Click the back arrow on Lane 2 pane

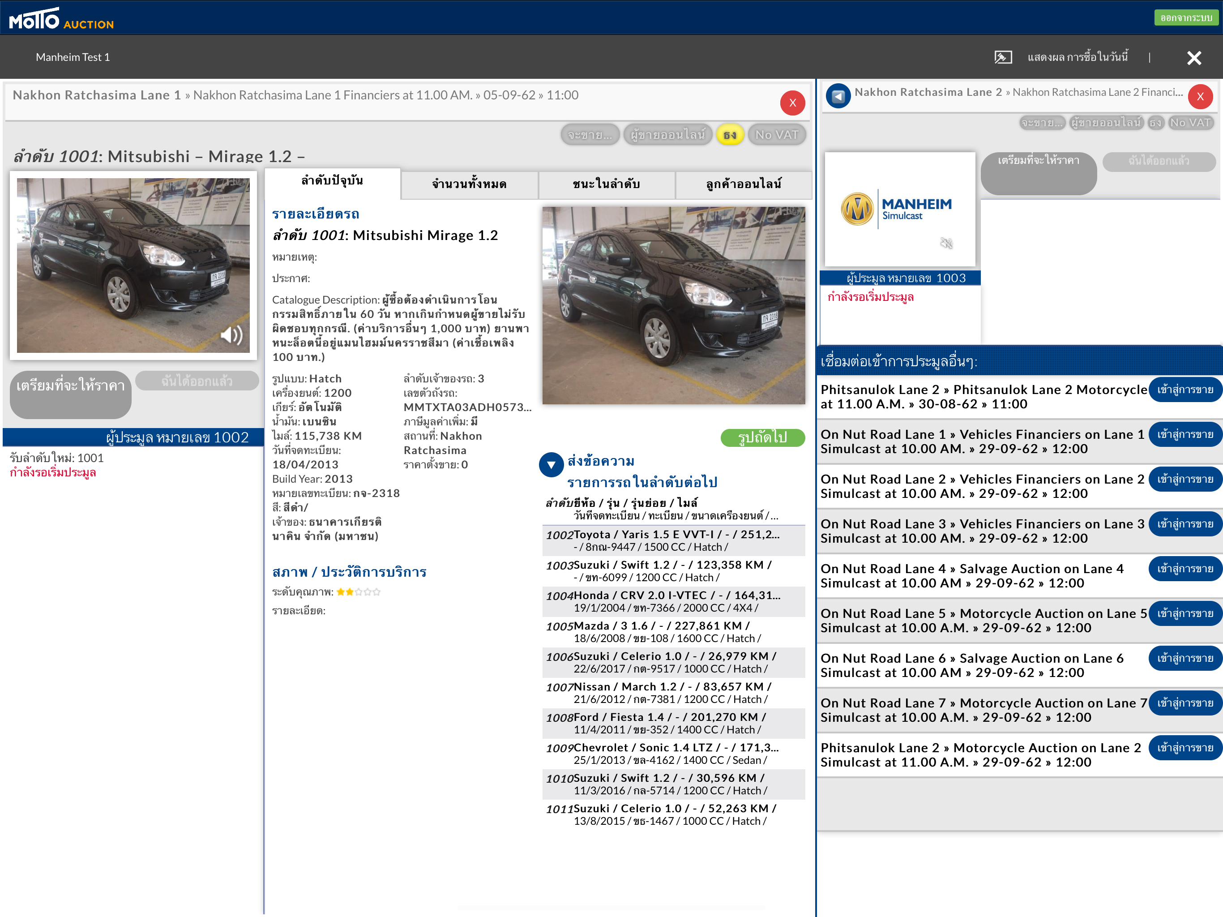[x=838, y=96]
